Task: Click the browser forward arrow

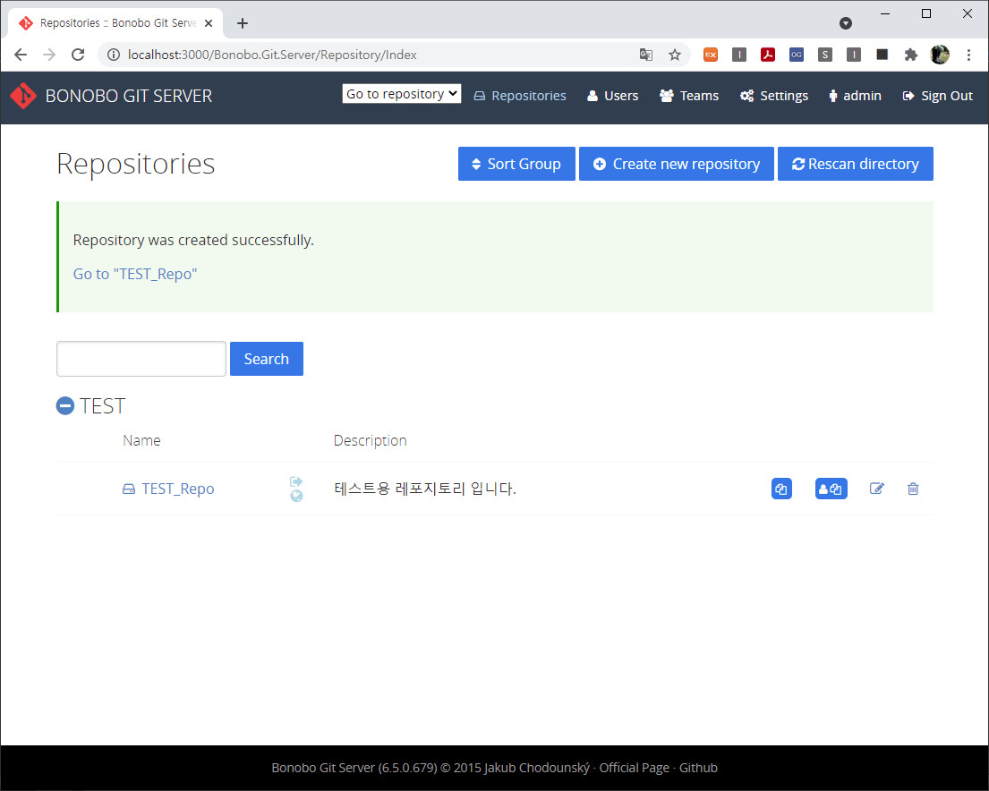Action: click(x=49, y=55)
